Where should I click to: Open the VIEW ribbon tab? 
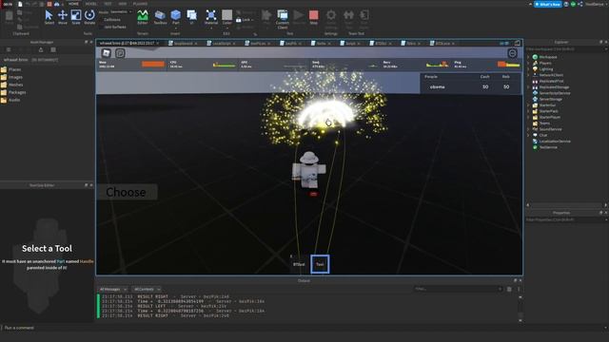tap(123, 4)
